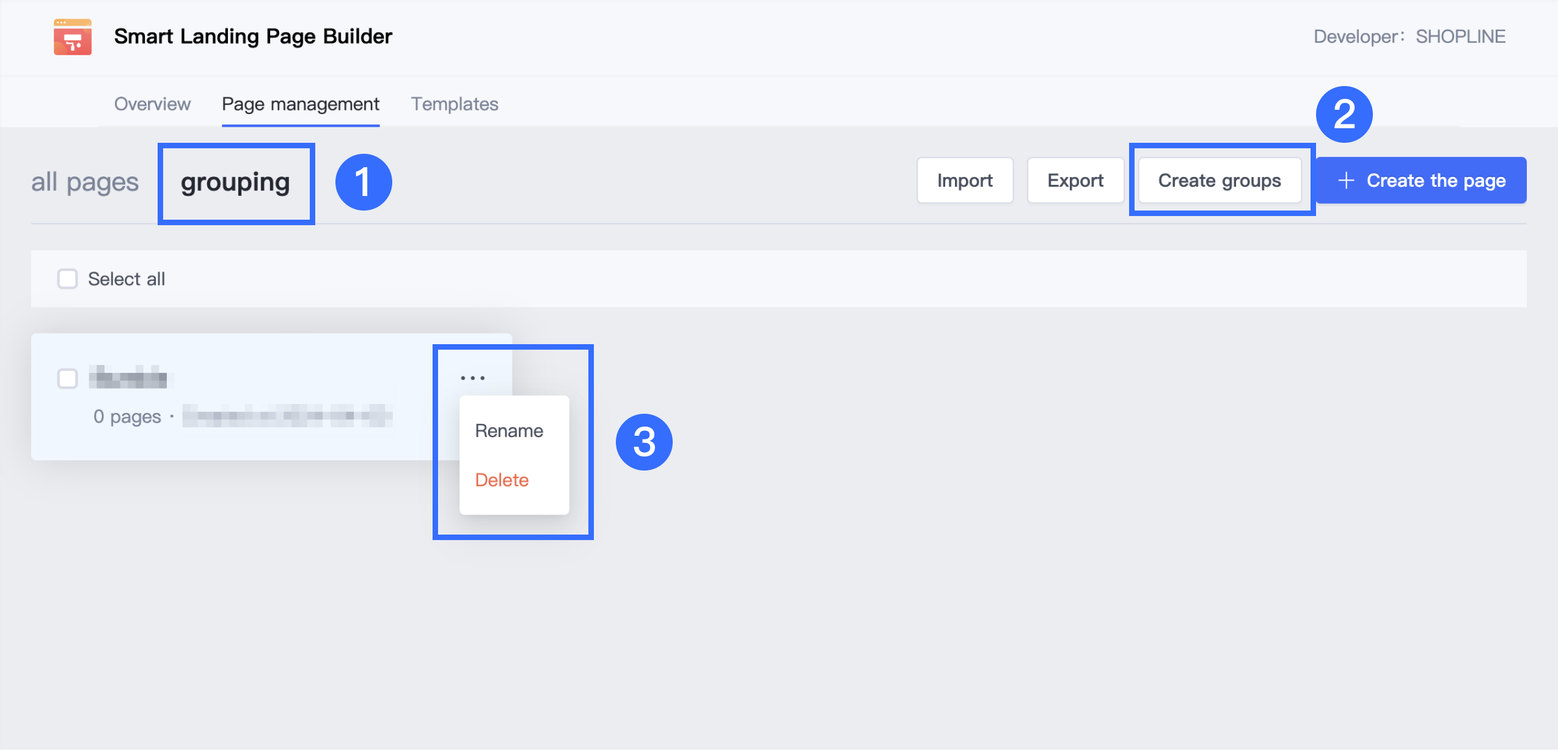Select the grouping view tab
This screenshot has width=1558, height=750.
[x=235, y=182]
